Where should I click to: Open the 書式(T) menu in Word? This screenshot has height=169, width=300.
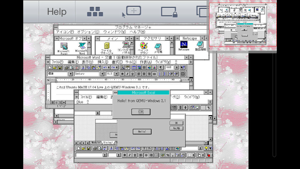tap(117, 62)
